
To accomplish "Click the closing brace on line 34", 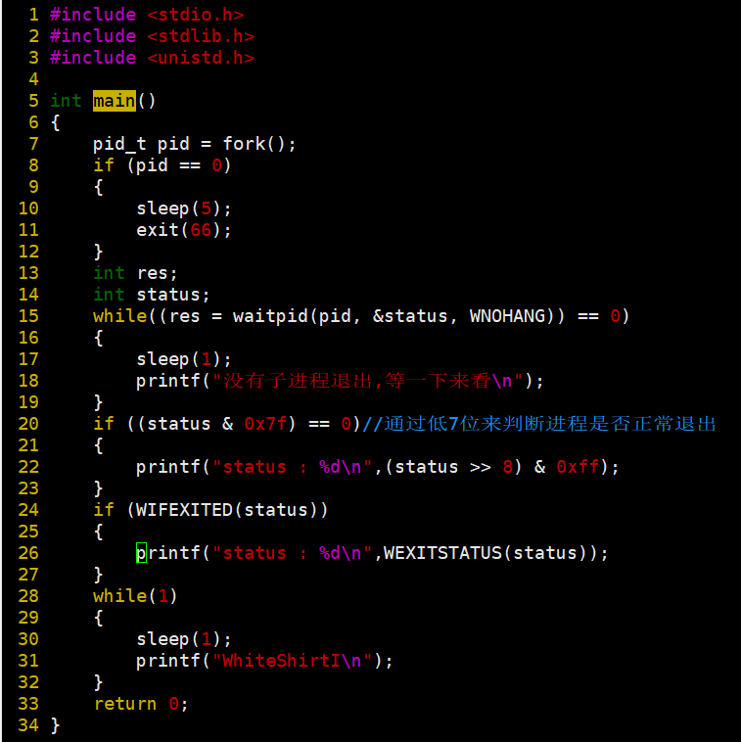I will tap(56, 725).
